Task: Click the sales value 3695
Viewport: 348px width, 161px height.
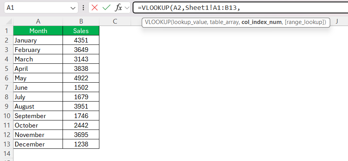Action: (81, 135)
